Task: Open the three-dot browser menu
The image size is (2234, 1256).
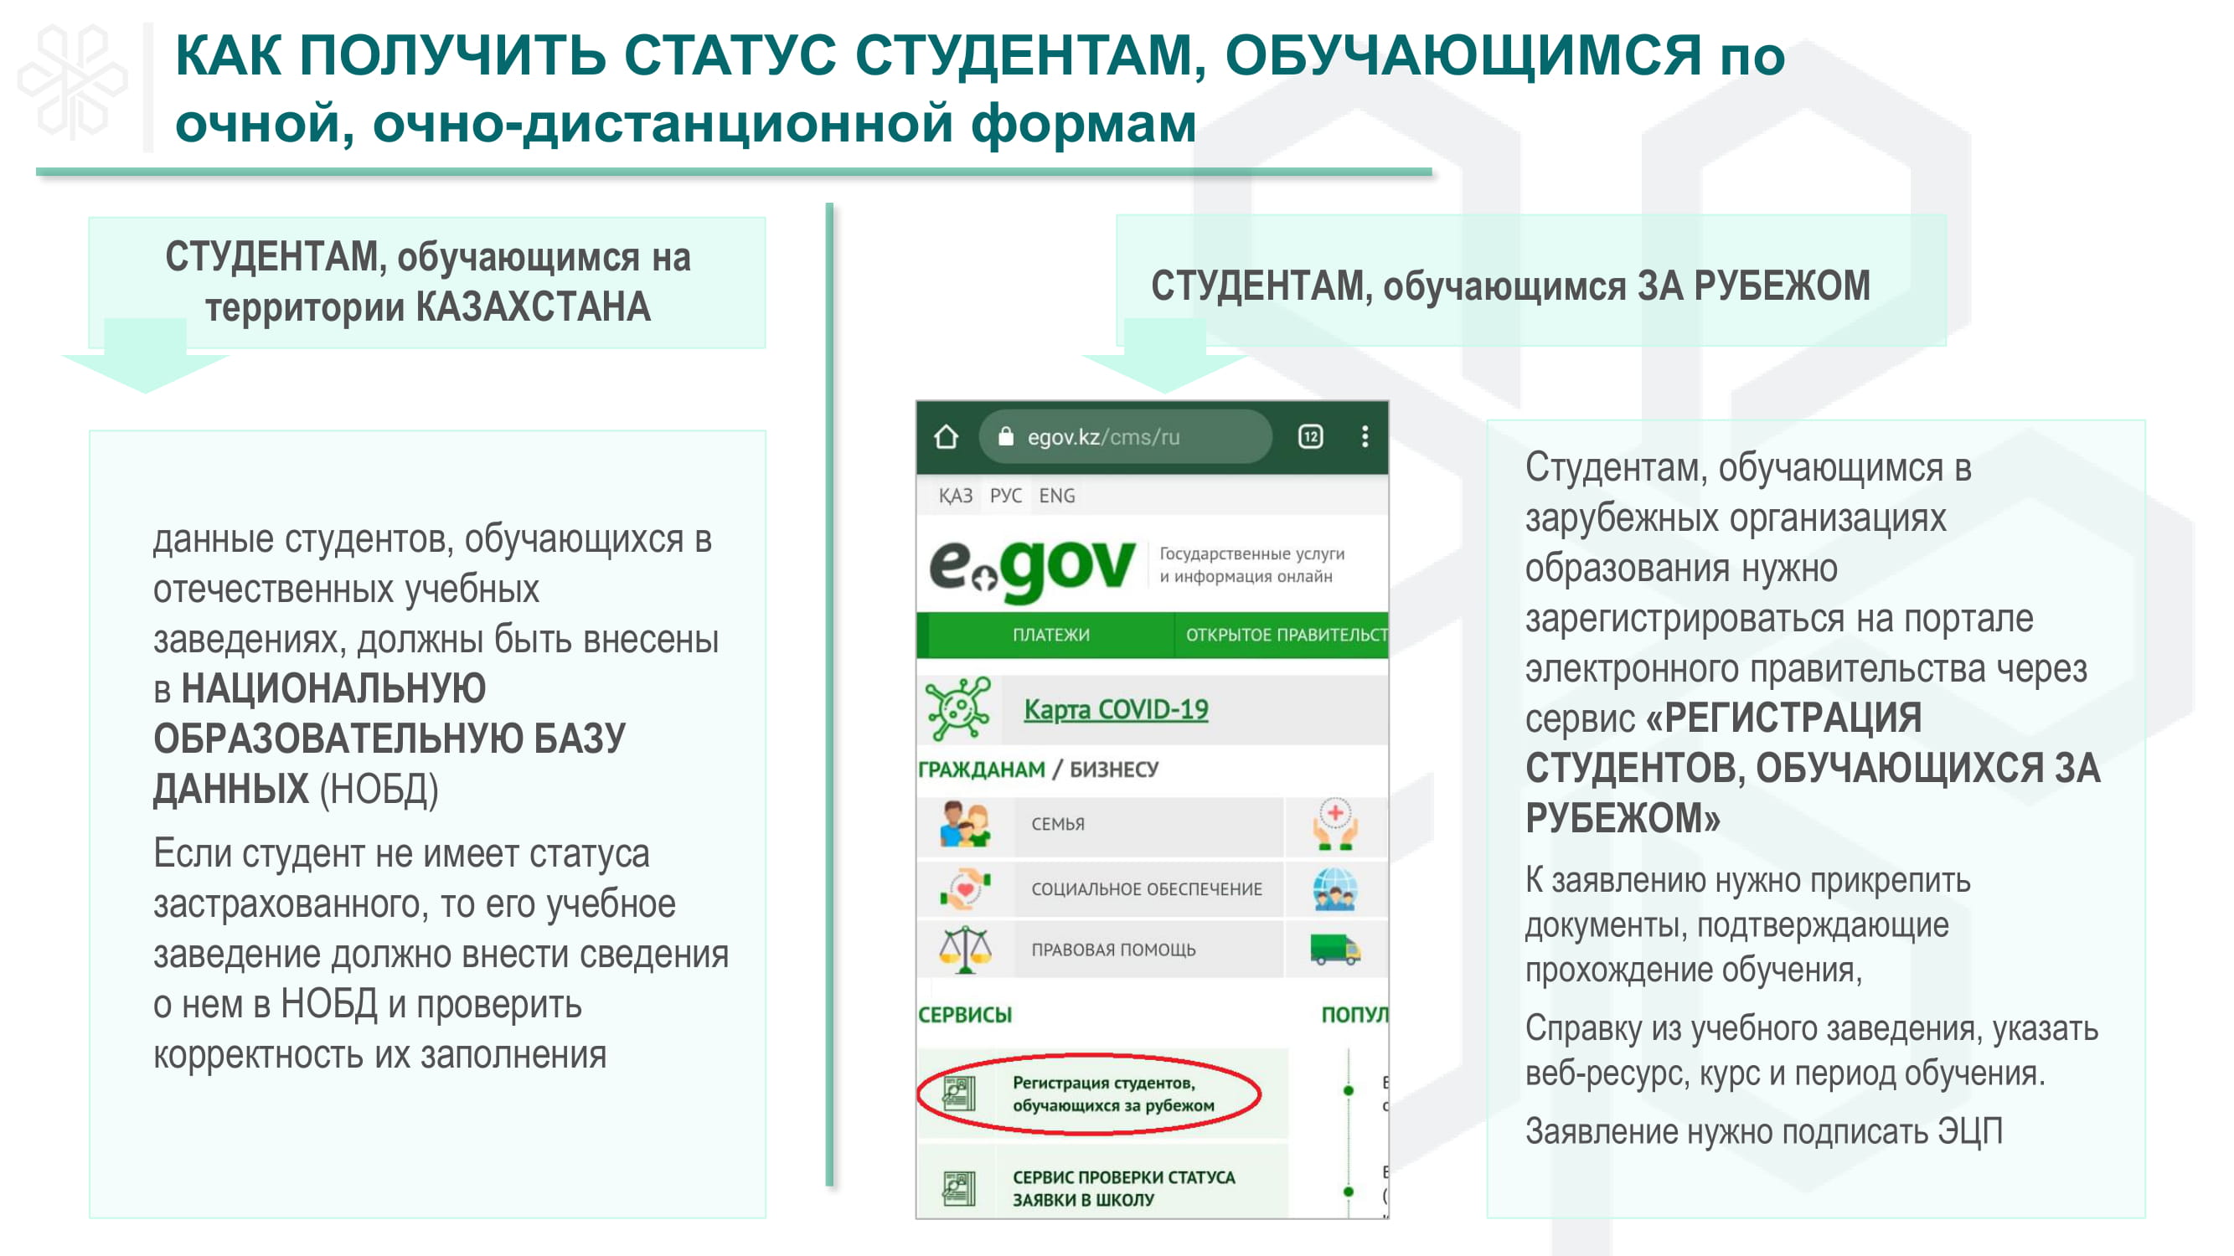Action: pyautogui.click(x=1365, y=436)
